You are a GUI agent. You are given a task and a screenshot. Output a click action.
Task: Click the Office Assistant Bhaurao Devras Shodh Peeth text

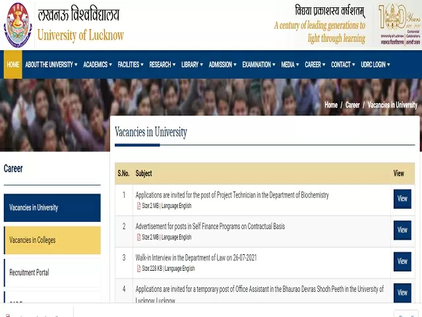pyautogui.click(x=259, y=295)
